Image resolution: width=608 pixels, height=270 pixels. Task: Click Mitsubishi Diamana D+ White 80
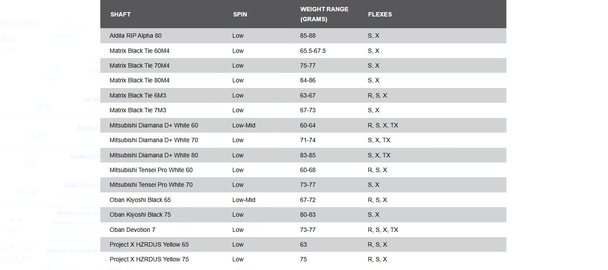pos(154,155)
